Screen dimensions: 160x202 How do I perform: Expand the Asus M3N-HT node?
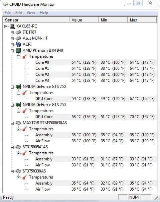(12, 39)
